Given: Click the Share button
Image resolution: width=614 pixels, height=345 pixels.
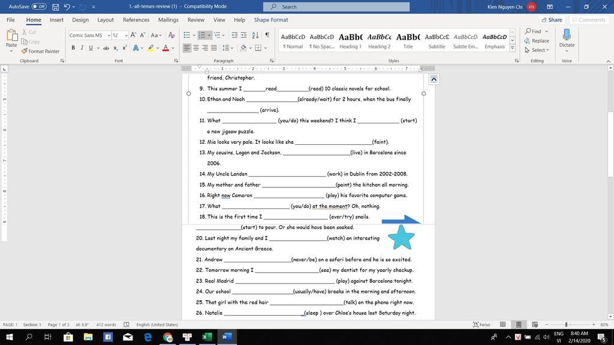Looking at the screenshot, I should coord(552,20).
